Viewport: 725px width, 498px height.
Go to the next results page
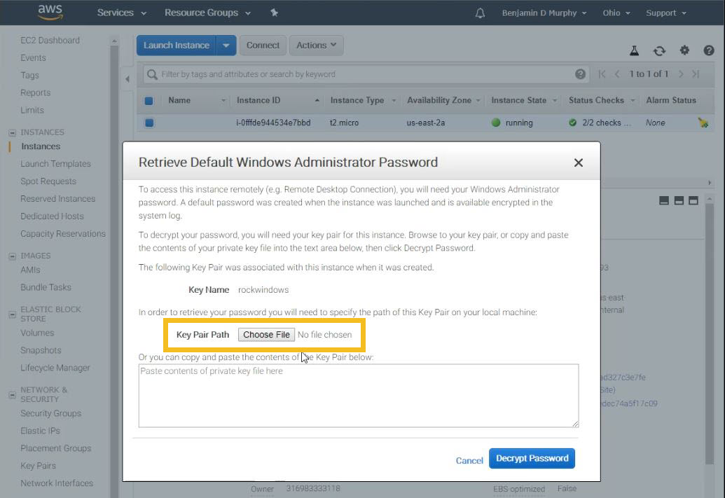point(681,74)
